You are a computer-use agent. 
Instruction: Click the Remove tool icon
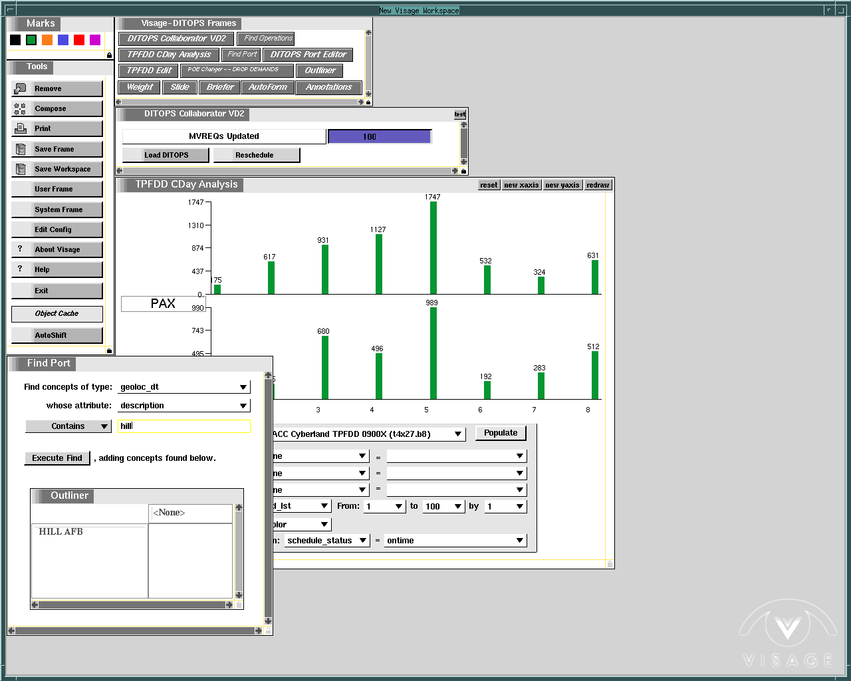[x=20, y=88]
